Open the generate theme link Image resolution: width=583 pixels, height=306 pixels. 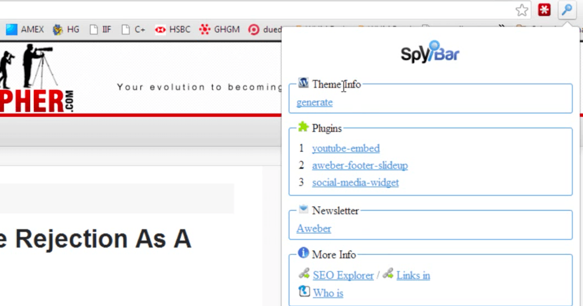coord(315,102)
